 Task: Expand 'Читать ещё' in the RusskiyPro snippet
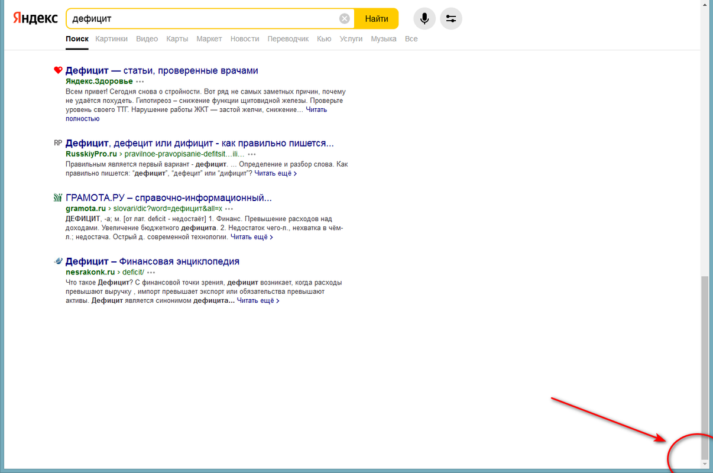point(276,173)
